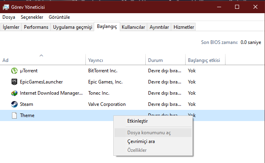This screenshot has width=265, height=163.
Task: Click the Epic Games, Inc. publisher cell
Action: 105,82
